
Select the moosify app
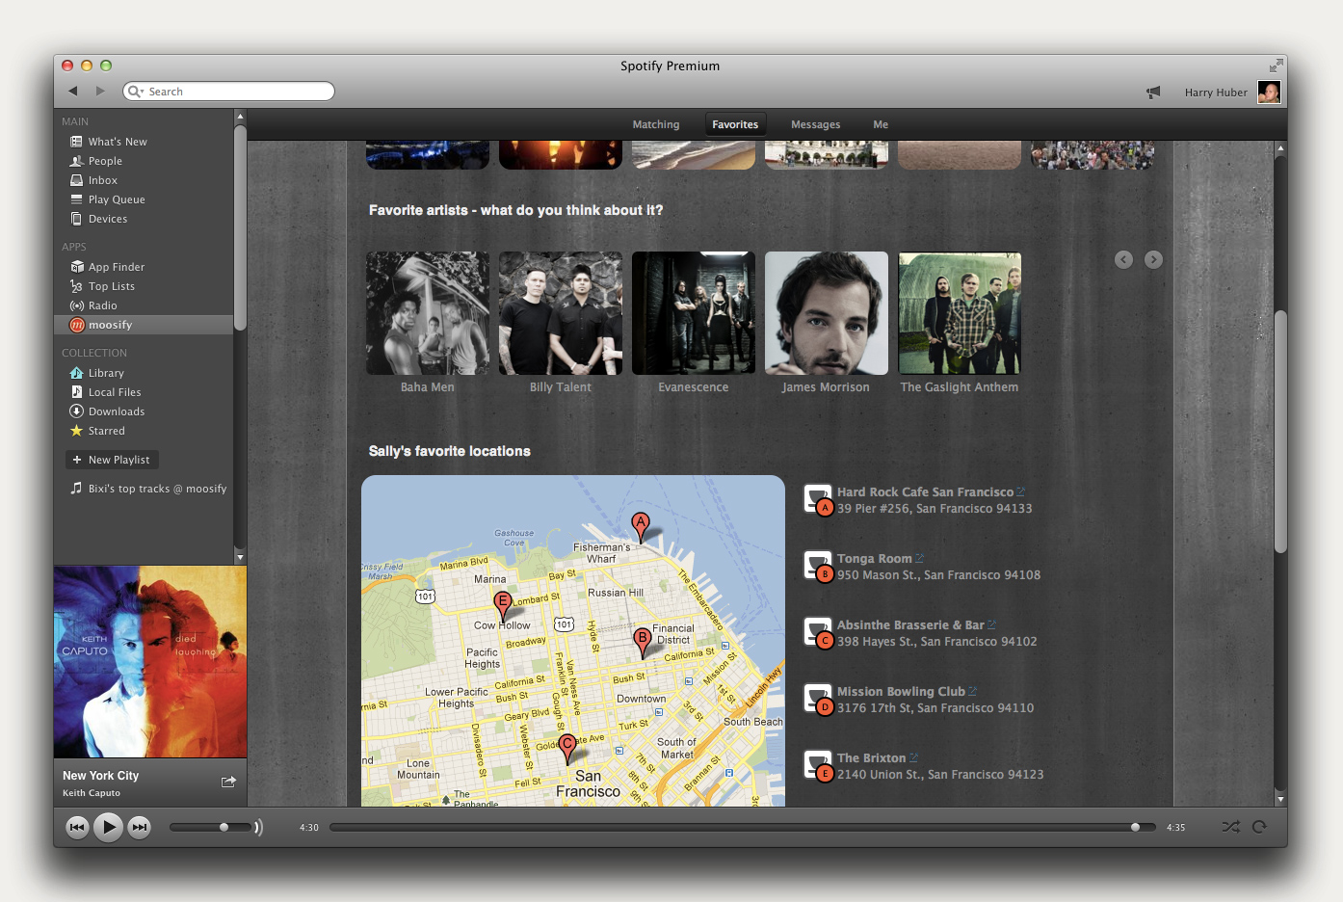click(144, 325)
